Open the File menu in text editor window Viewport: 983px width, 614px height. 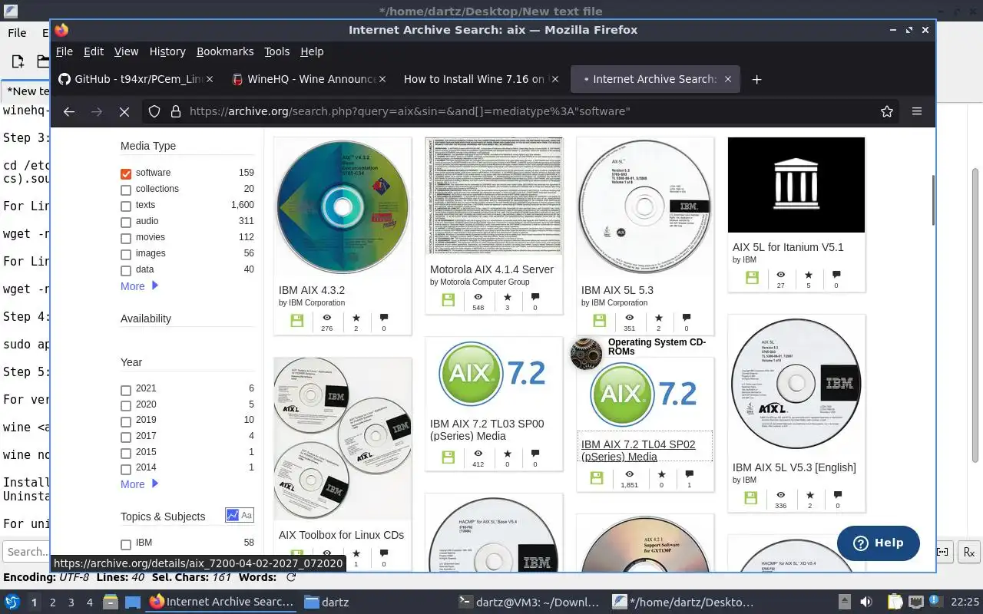[17, 33]
